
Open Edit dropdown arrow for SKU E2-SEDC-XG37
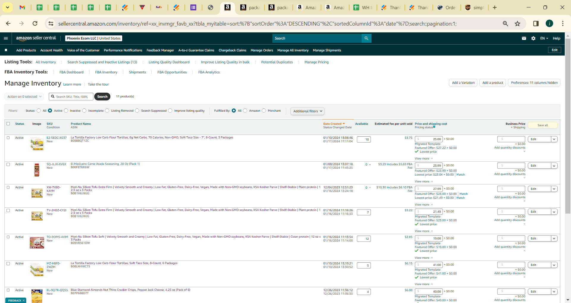554,139
